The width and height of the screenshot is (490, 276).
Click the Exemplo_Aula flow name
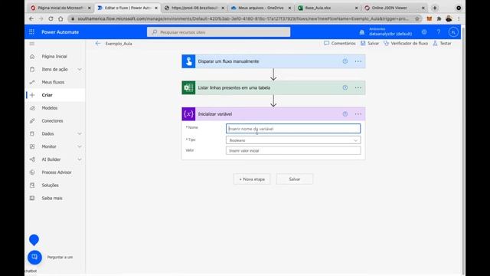tap(119, 44)
